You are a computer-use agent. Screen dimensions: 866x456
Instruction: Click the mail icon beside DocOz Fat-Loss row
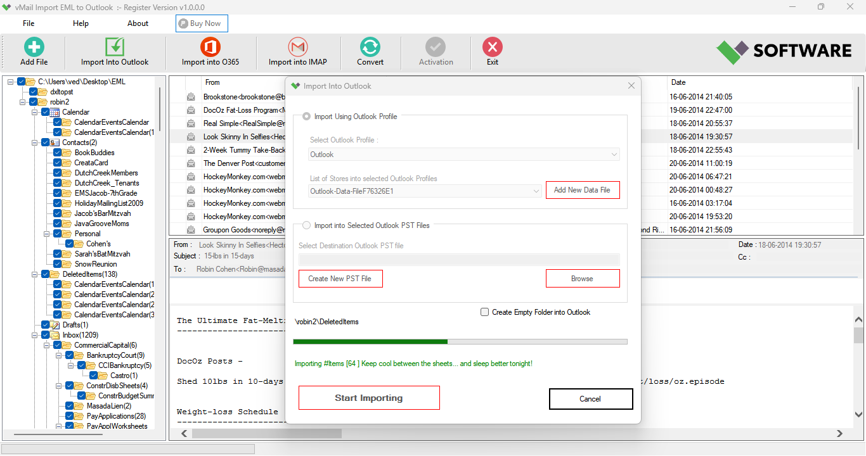[x=190, y=110]
